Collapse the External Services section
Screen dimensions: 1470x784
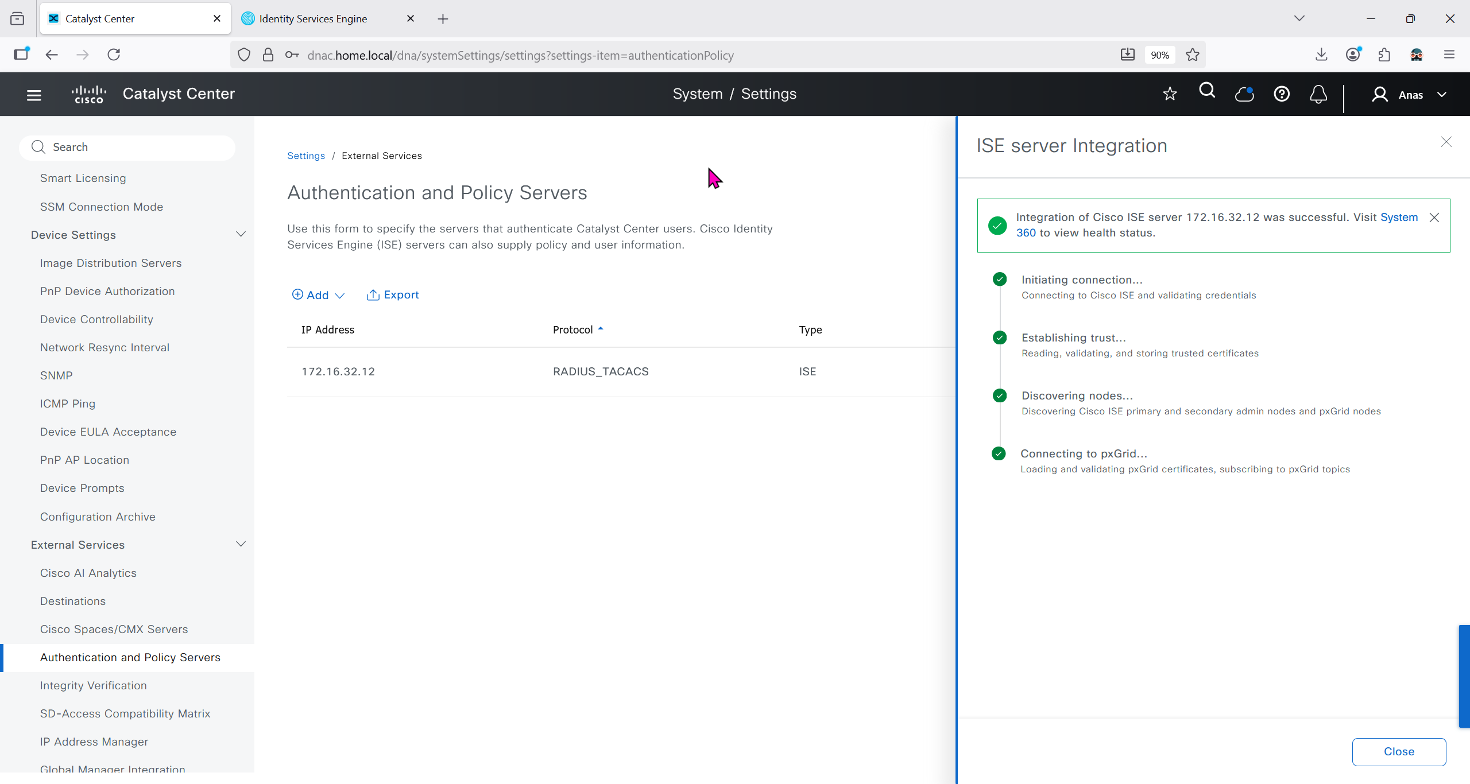pyautogui.click(x=241, y=544)
